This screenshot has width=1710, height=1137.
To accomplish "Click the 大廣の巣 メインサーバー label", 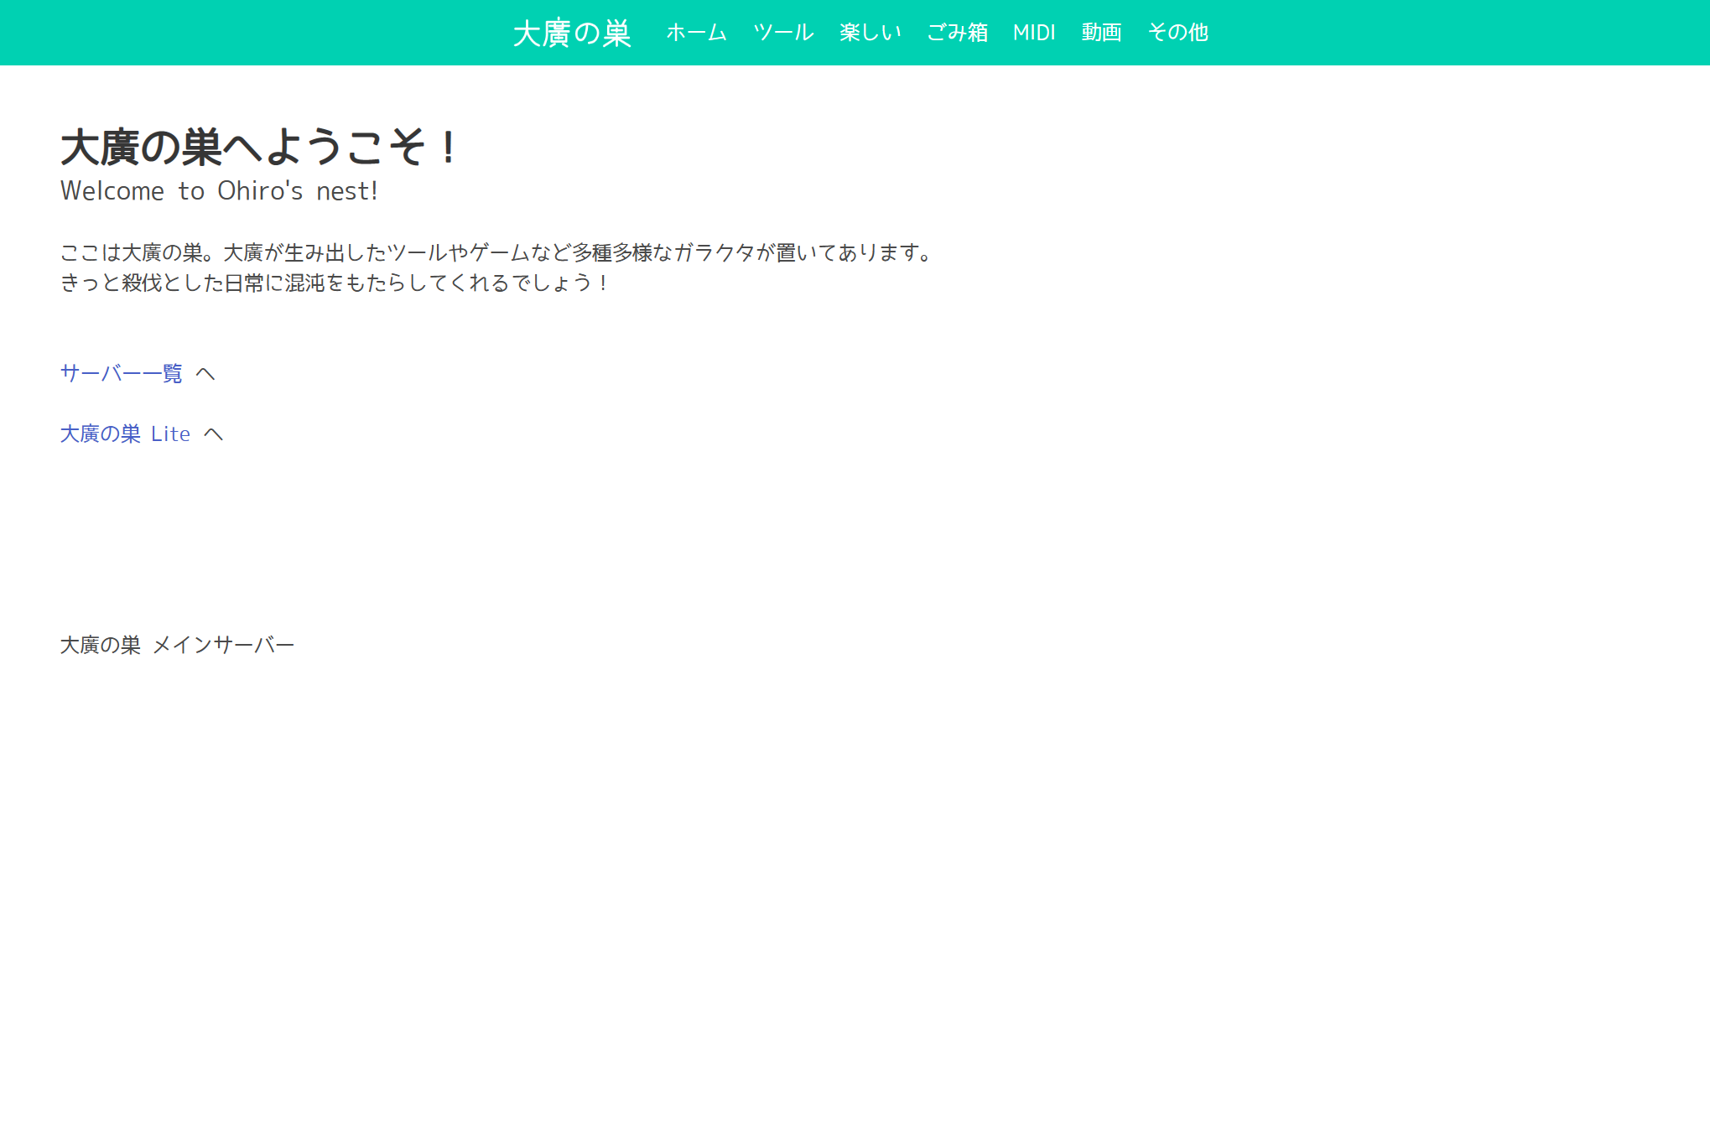I will [x=177, y=645].
